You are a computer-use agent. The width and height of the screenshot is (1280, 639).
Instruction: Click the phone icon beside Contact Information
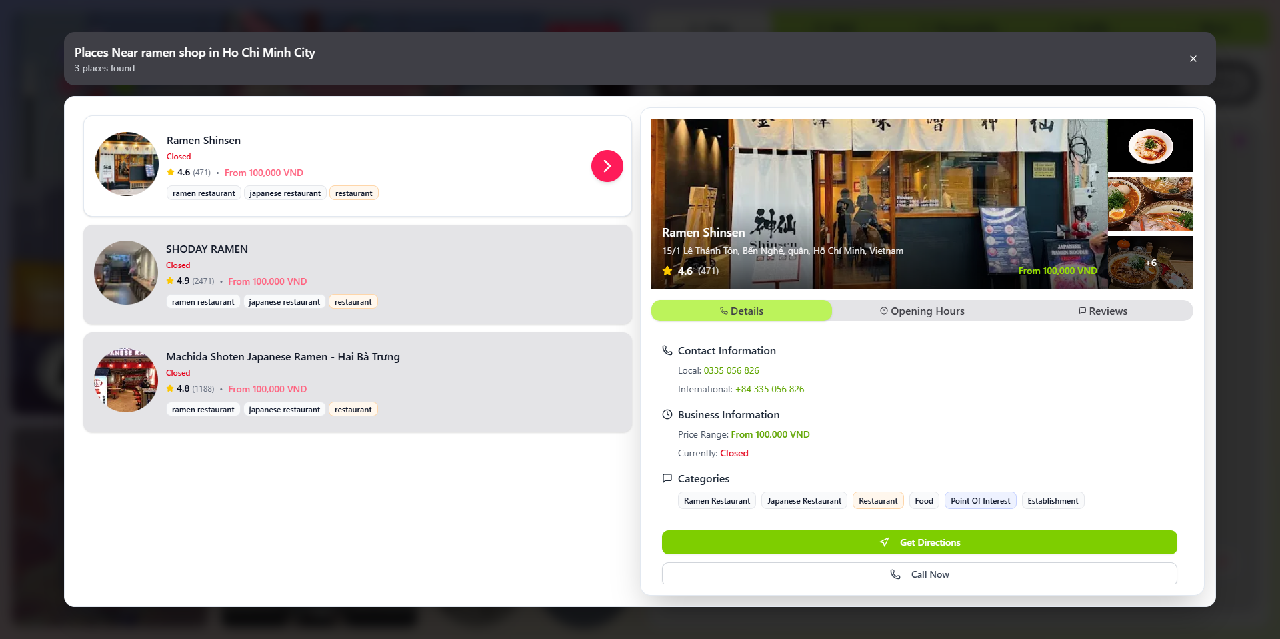[667, 350]
